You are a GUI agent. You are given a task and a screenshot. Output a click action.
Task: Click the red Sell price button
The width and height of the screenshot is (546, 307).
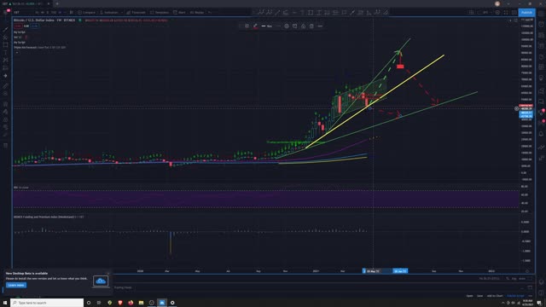coord(18,26)
